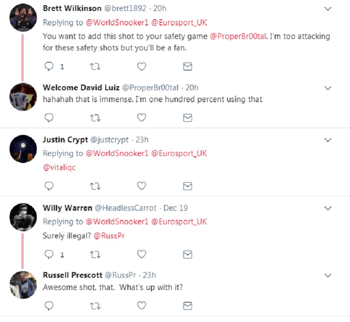The image size is (350, 322).
Task: Visit the @vitaliqc mention
Action: point(59,167)
